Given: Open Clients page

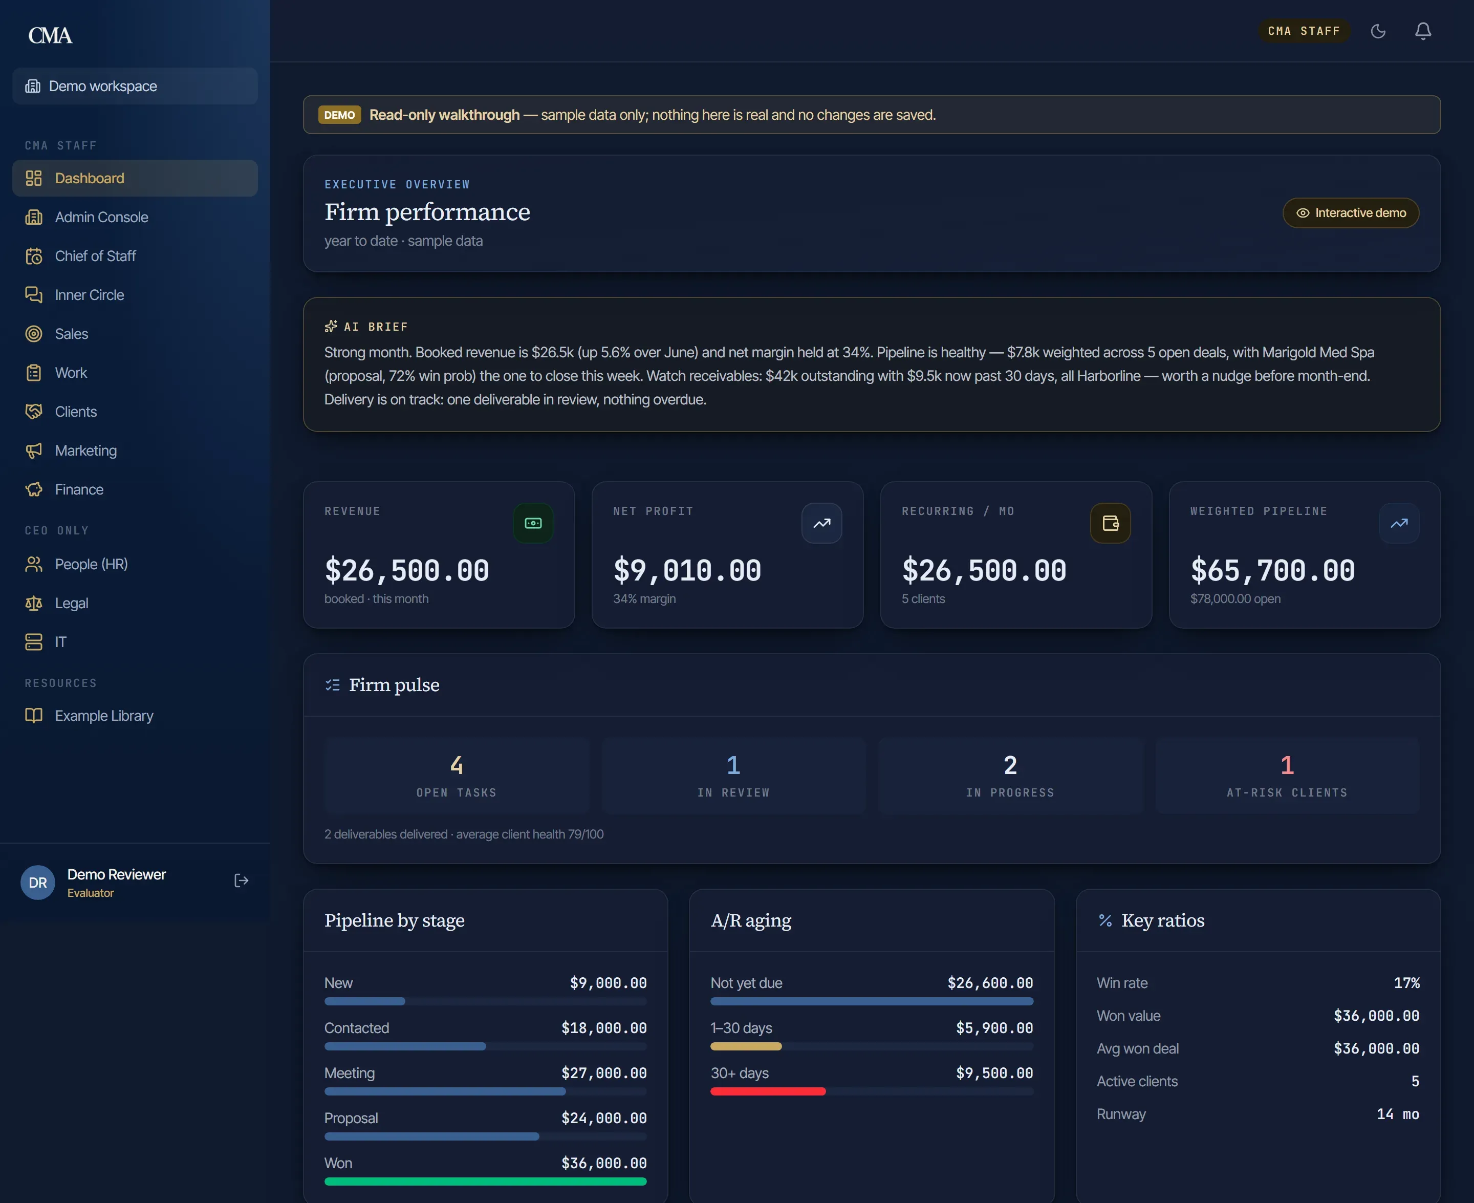Looking at the screenshot, I should click(x=135, y=411).
